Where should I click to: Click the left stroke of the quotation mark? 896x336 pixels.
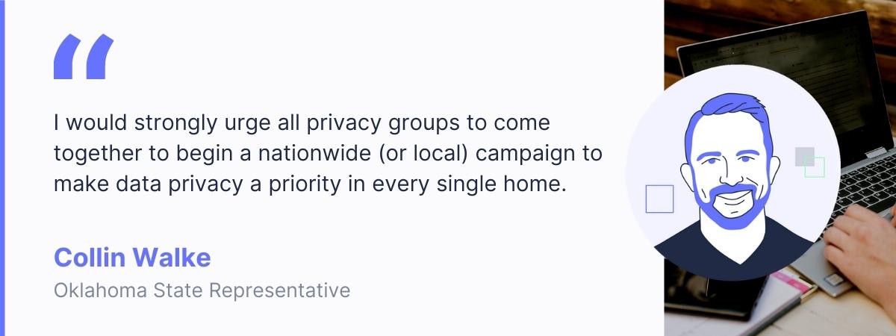[x=68, y=57]
